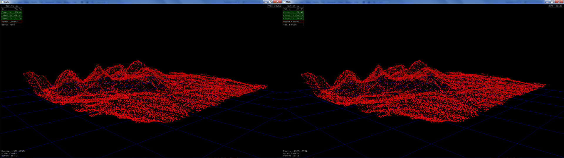Pick the tallest peak of the right red point cloud
This screenshot has width=564, height=158.
click(419, 61)
